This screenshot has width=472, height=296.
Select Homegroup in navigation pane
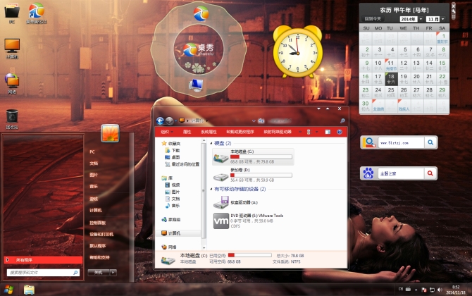click(171, 219)
